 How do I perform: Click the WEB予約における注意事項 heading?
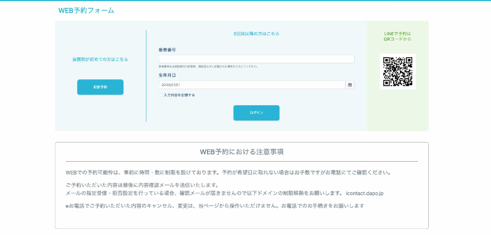(242, 152)
